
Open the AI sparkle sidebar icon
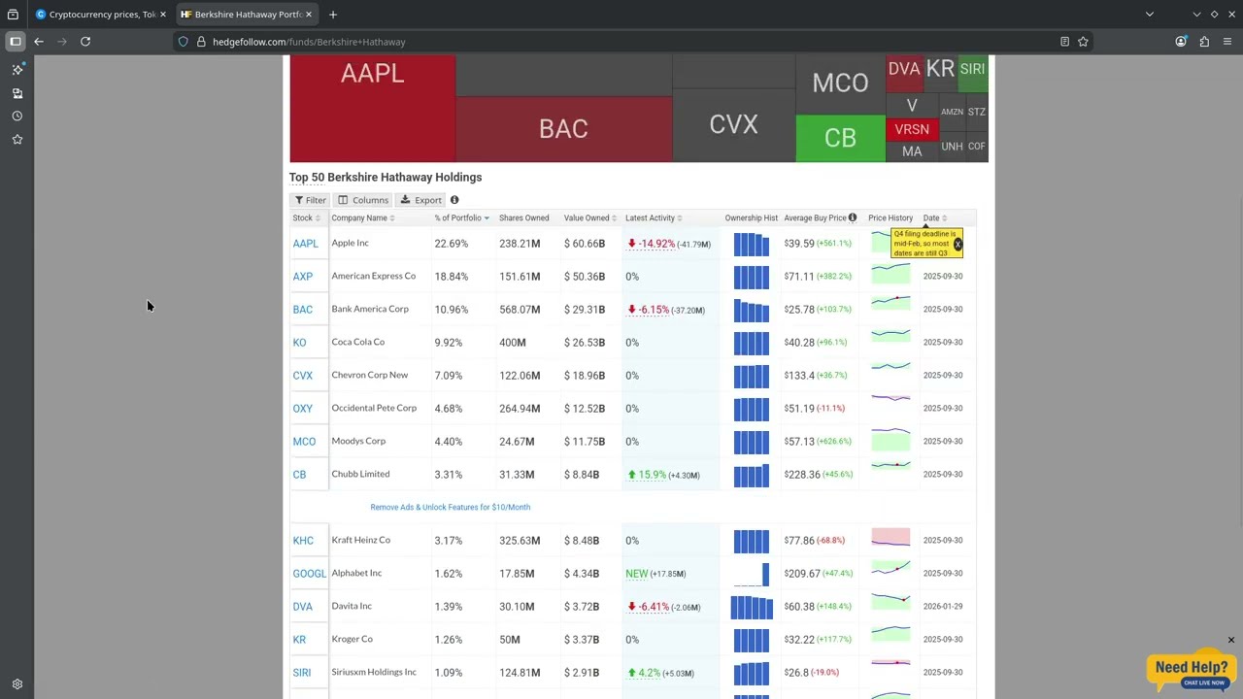pos(17,70)
